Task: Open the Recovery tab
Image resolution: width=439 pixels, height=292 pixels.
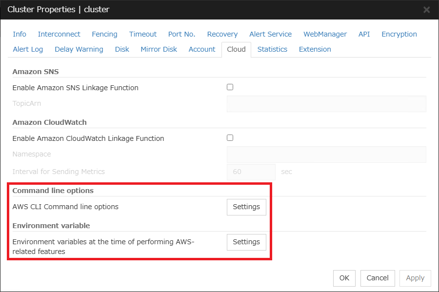Action: coord(222,34)
